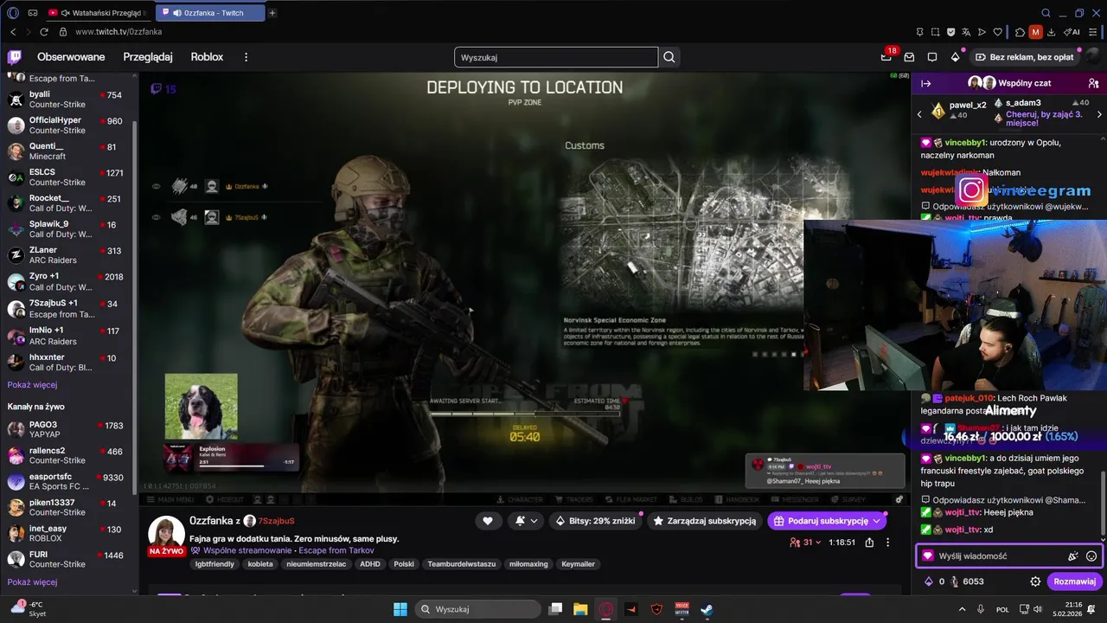Open ZLaner channel in sidebar

pos(65,255)
